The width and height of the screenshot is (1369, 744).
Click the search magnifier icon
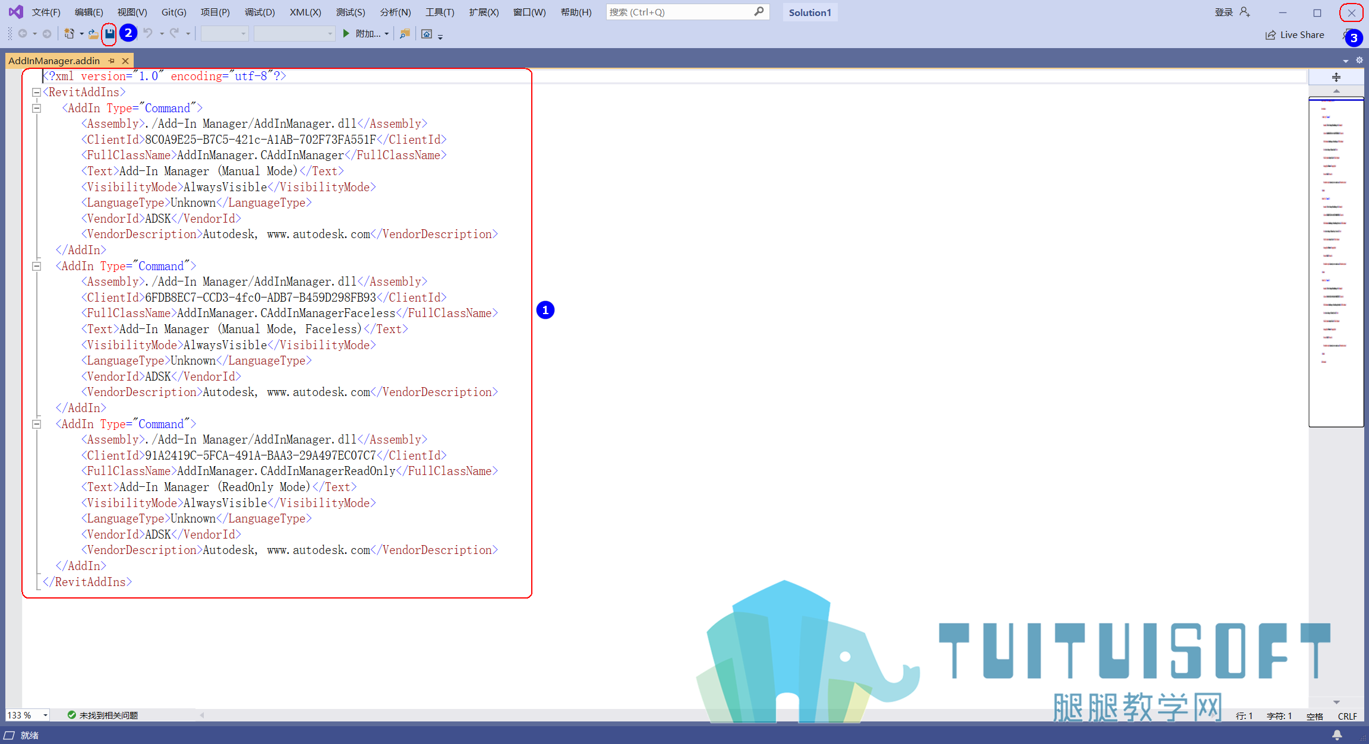759,12
